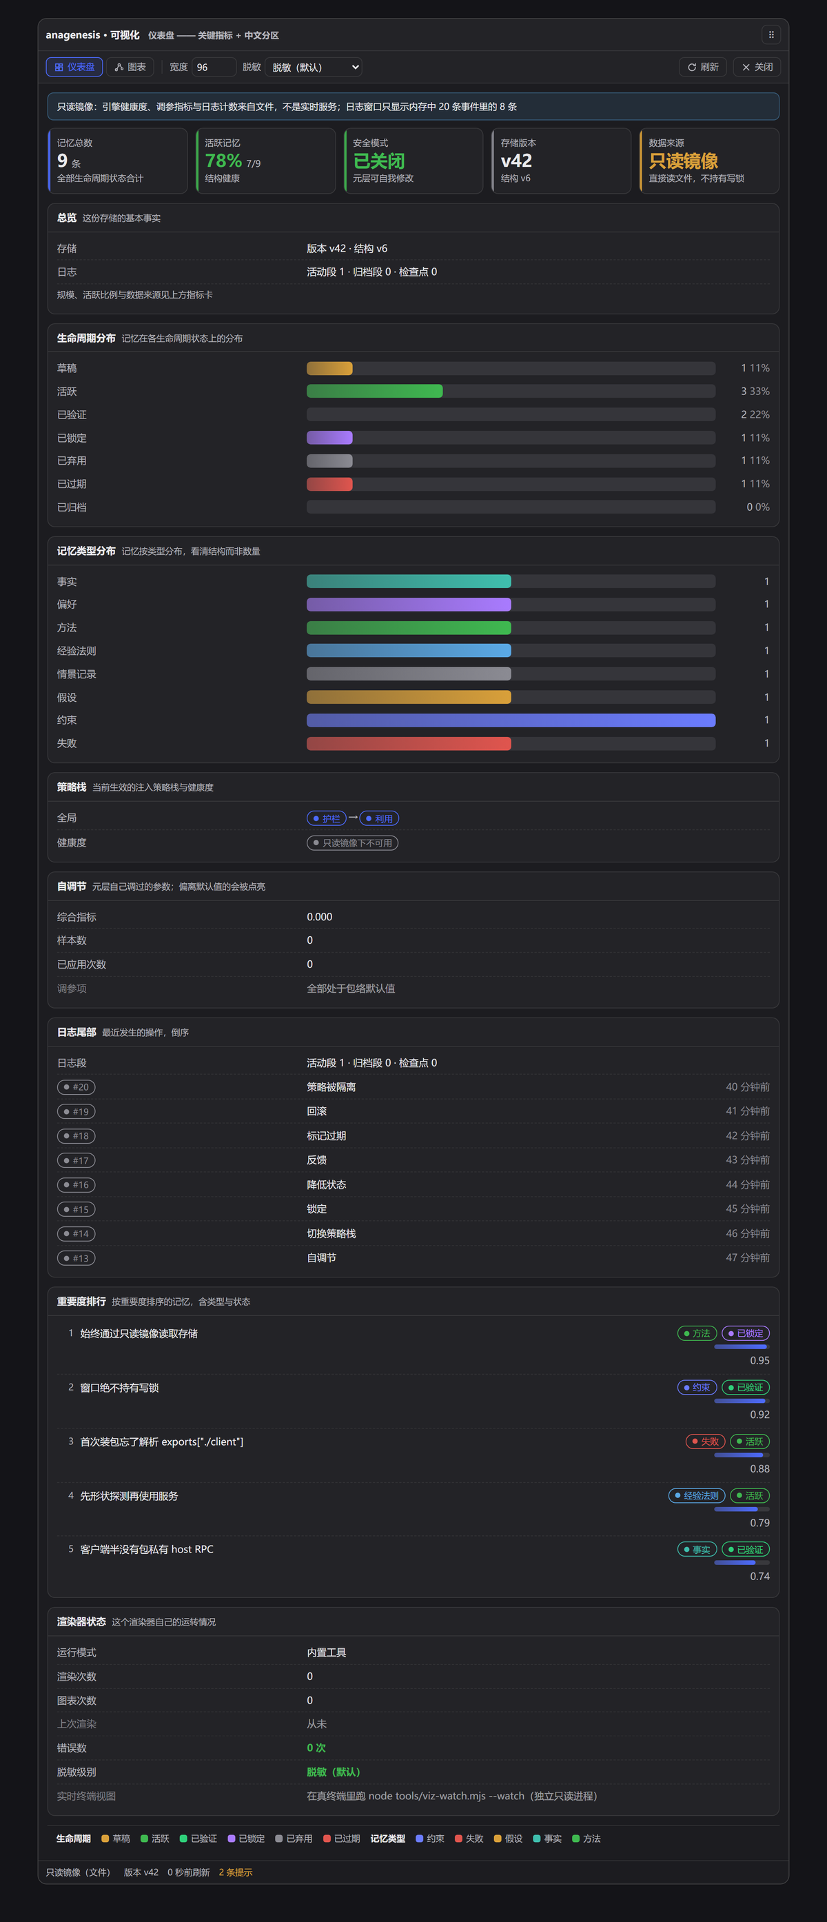Click 脱敏（默认）value in renderer status

[334, 1772]
